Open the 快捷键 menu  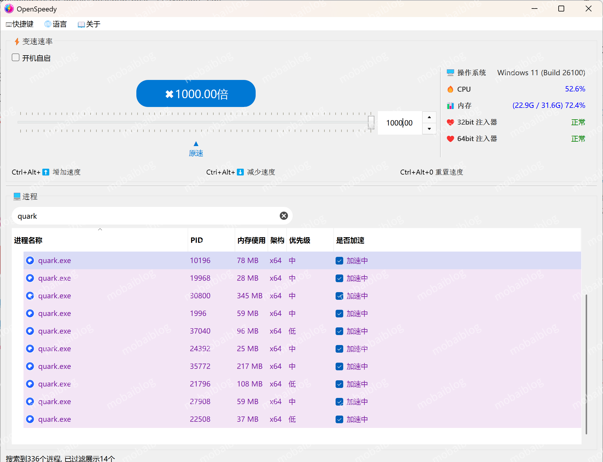coord(19,24)
